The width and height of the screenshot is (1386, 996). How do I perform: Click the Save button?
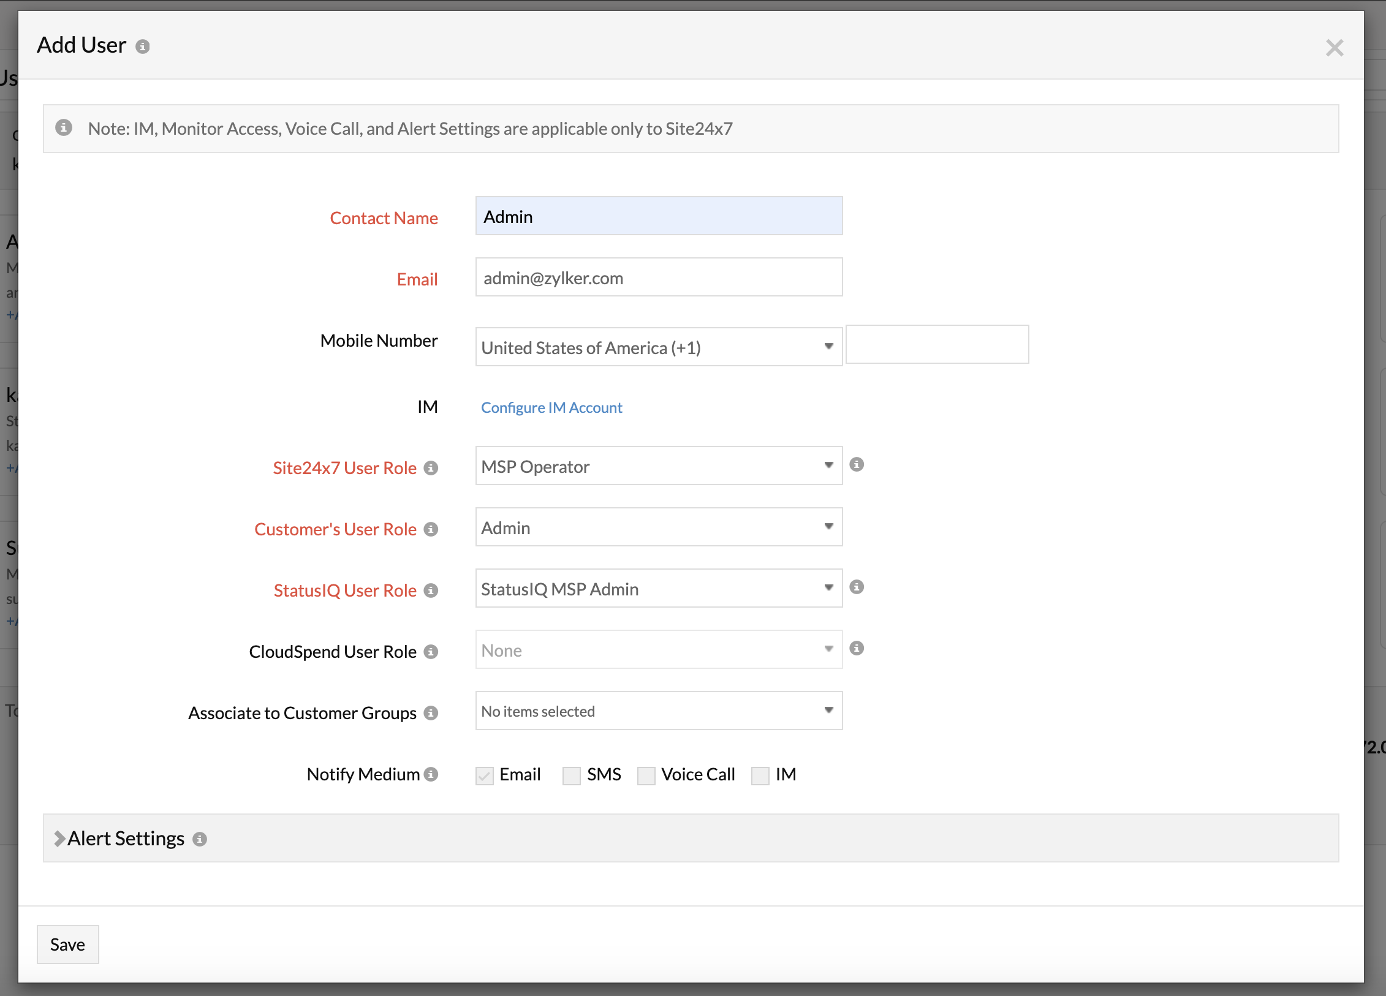pyautogui.click(x=67, y=945)
